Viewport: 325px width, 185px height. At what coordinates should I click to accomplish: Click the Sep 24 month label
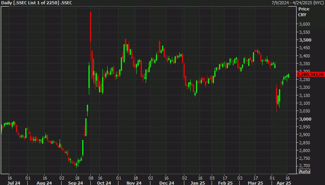[76, 183]
